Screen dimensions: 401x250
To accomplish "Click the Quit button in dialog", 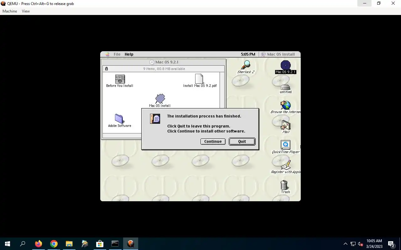I will (x=242, y=142).
